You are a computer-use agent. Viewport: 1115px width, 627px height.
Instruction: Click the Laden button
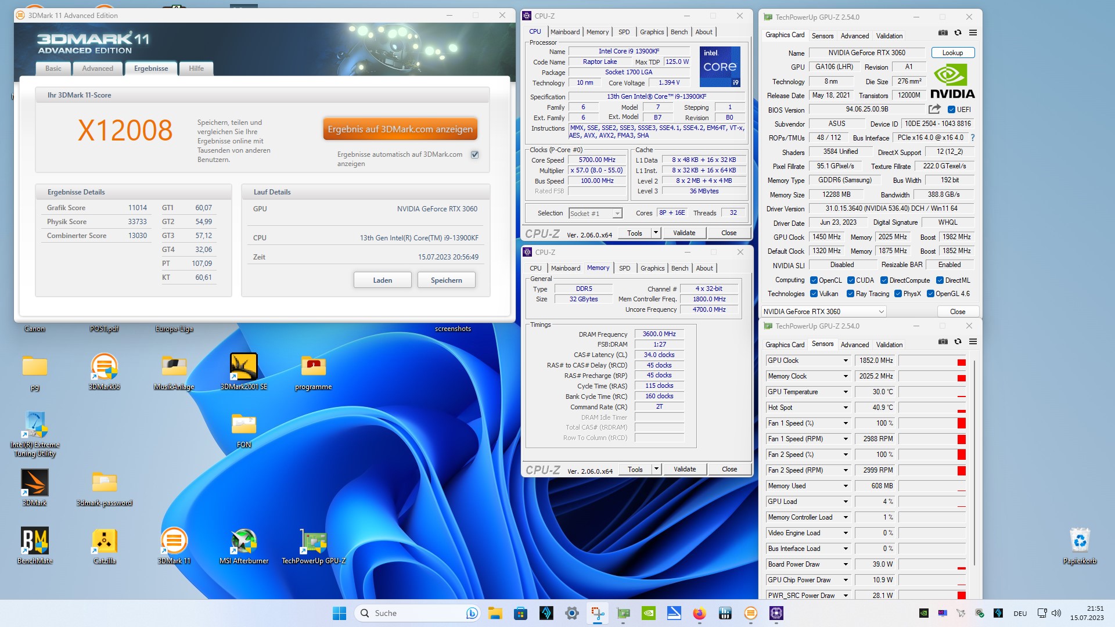coord(383,280)
